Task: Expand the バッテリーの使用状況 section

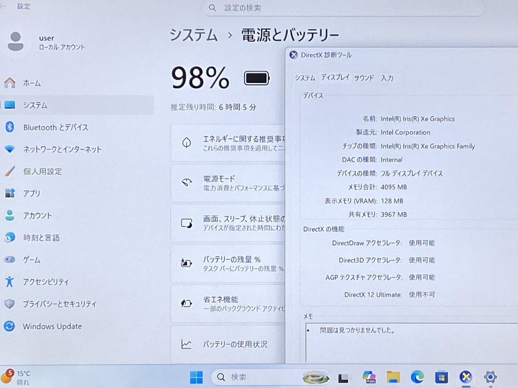Action: [228, 344]
